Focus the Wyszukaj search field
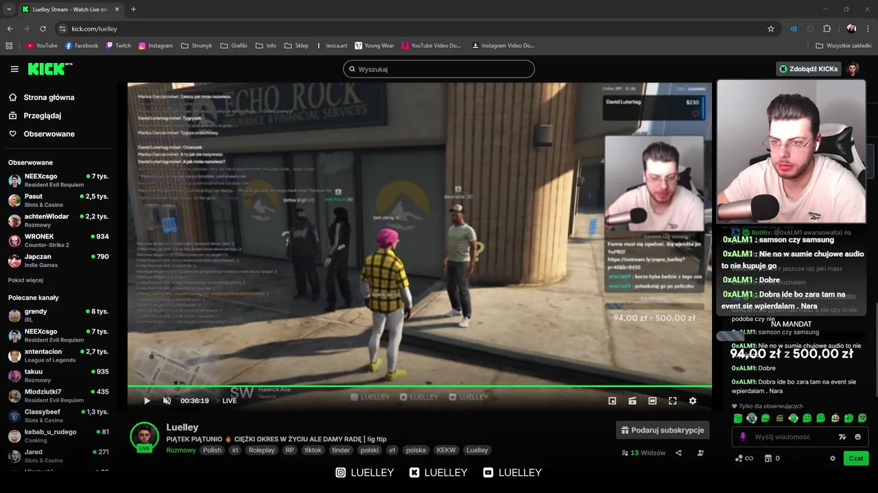 pos(438,69)
